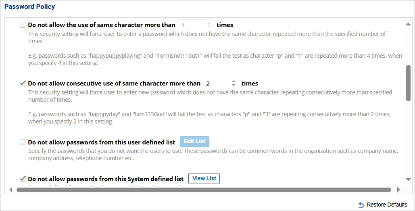The image size is (415, 211).
Task: Uncheck the consecutive same character limit option
Action: [23, 84]
